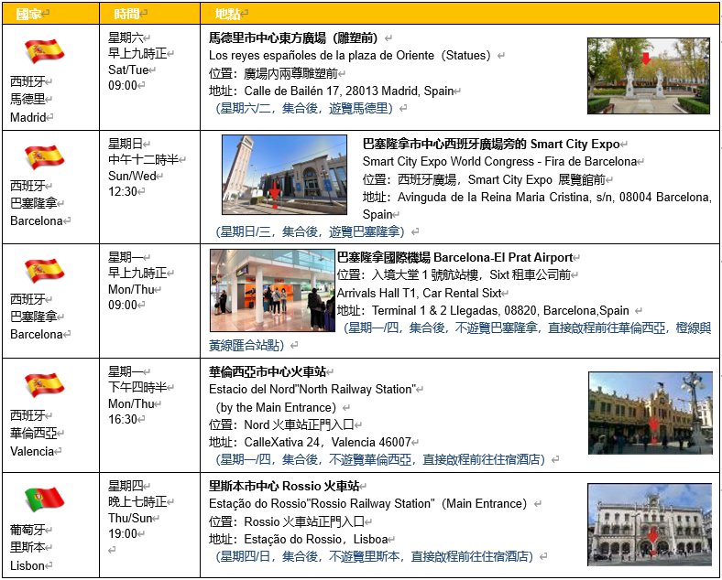Click 位置: Rossio 火車站正門入口
The width and height of the screenshot is (722, 580).
point(287,521)
